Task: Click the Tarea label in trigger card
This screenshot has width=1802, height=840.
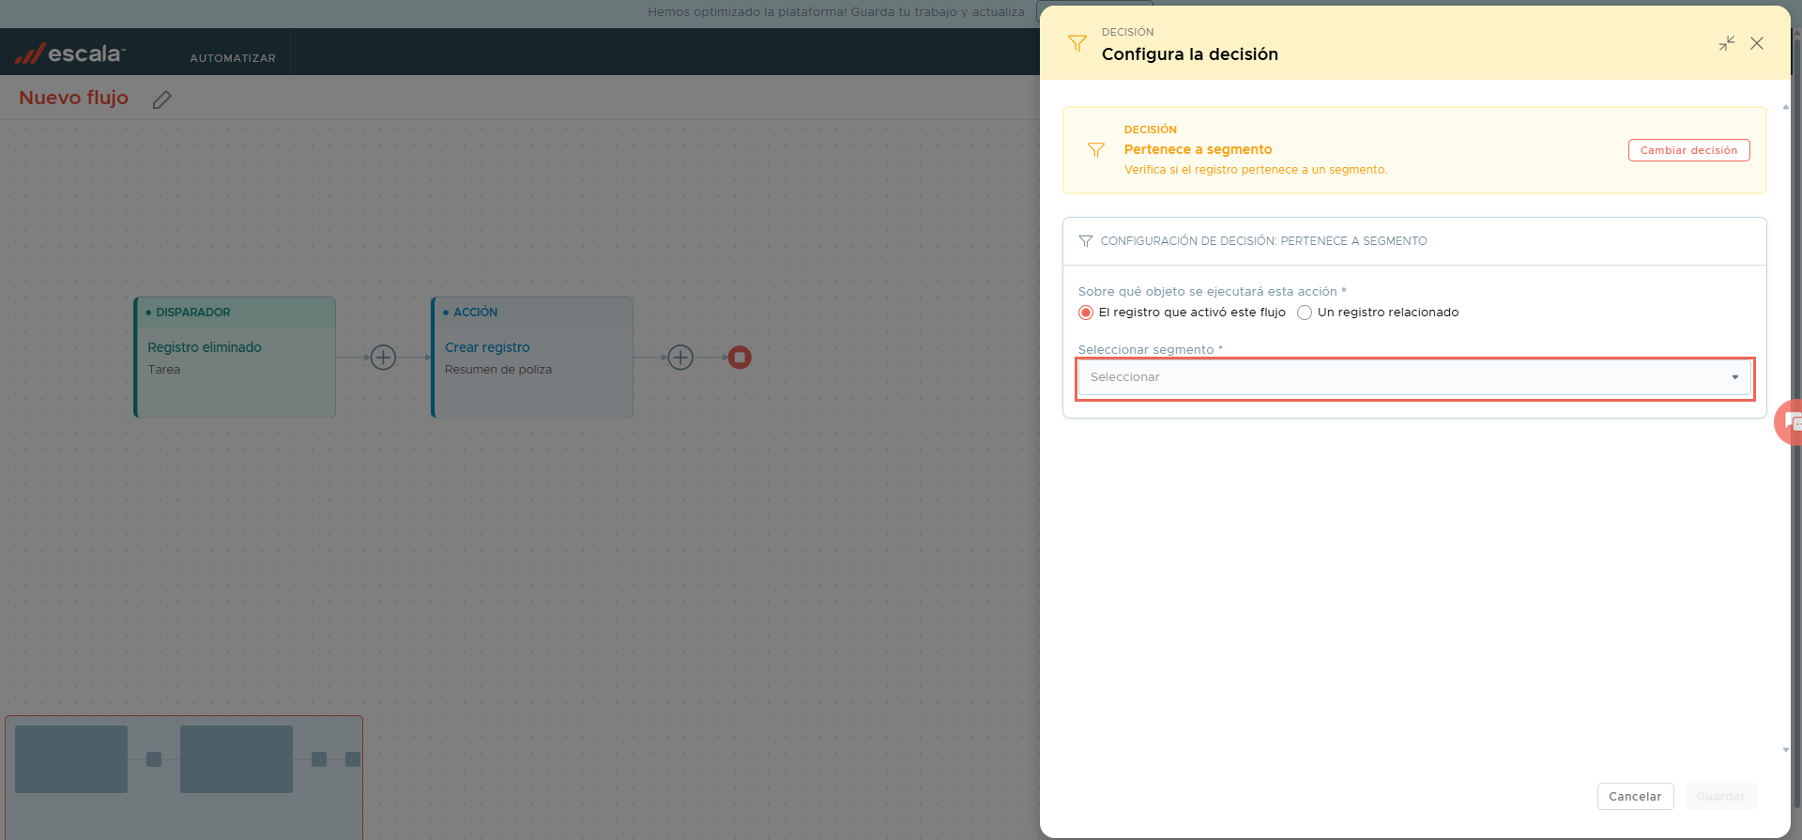Action: tap(164, 370)
